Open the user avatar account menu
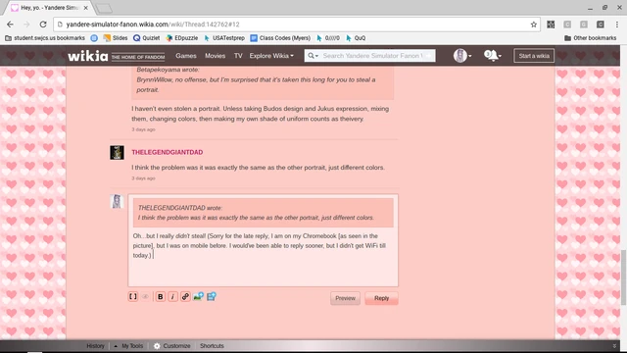This screenshot has width=627, height=353. click(x=462, y=56)
